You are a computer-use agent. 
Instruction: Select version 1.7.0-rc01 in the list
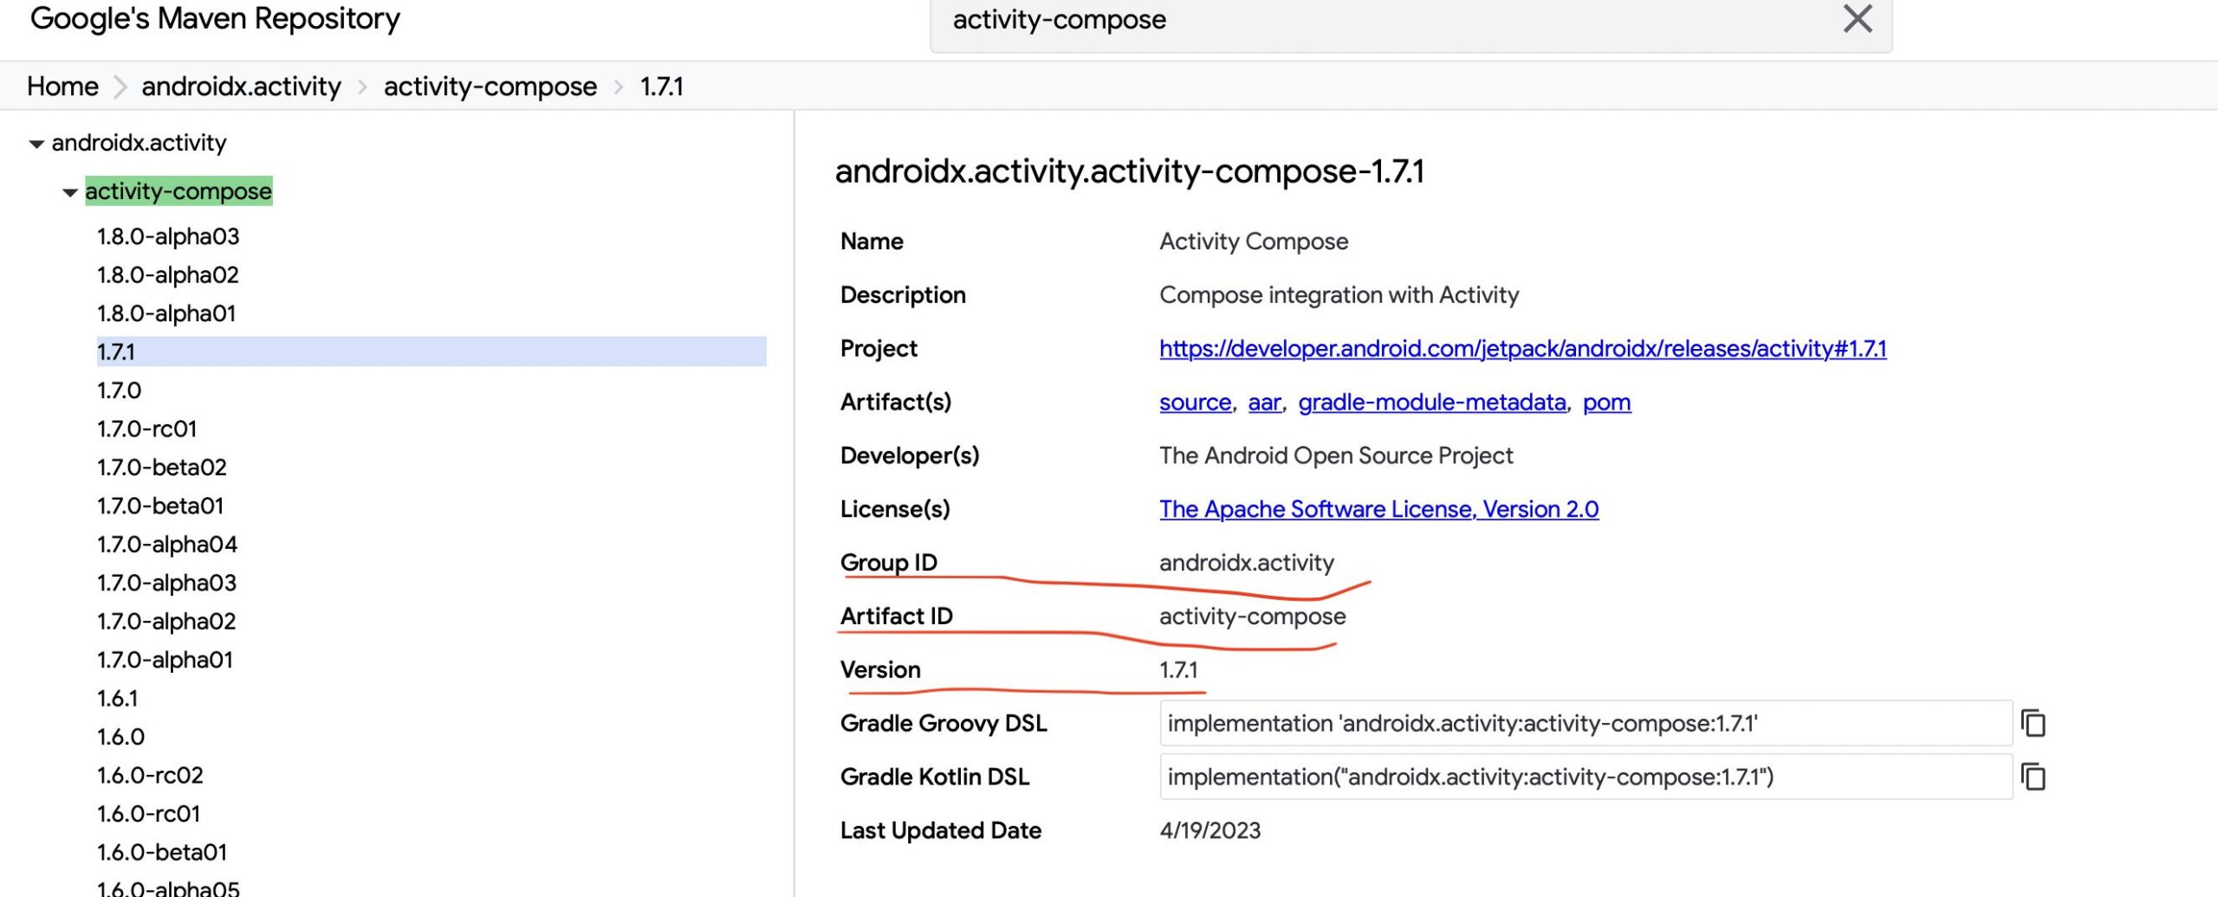(147, 429)
